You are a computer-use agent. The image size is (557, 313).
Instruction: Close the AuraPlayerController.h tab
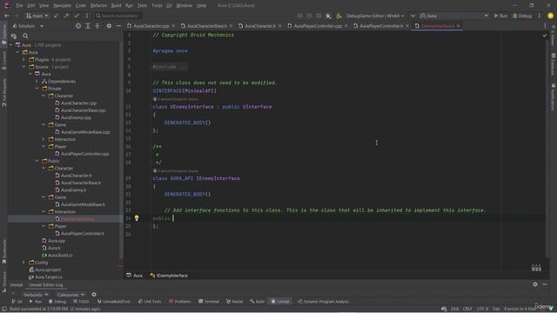point(407,26)
